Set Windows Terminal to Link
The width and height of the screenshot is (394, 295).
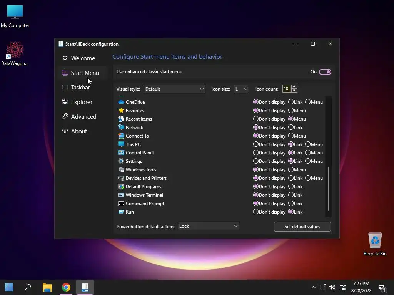pos(291,195)
